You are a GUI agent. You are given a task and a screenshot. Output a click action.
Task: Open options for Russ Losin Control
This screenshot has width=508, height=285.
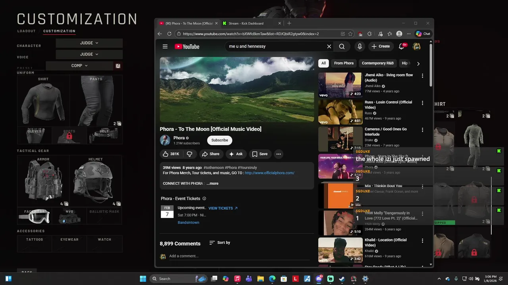tap(422, 103)
